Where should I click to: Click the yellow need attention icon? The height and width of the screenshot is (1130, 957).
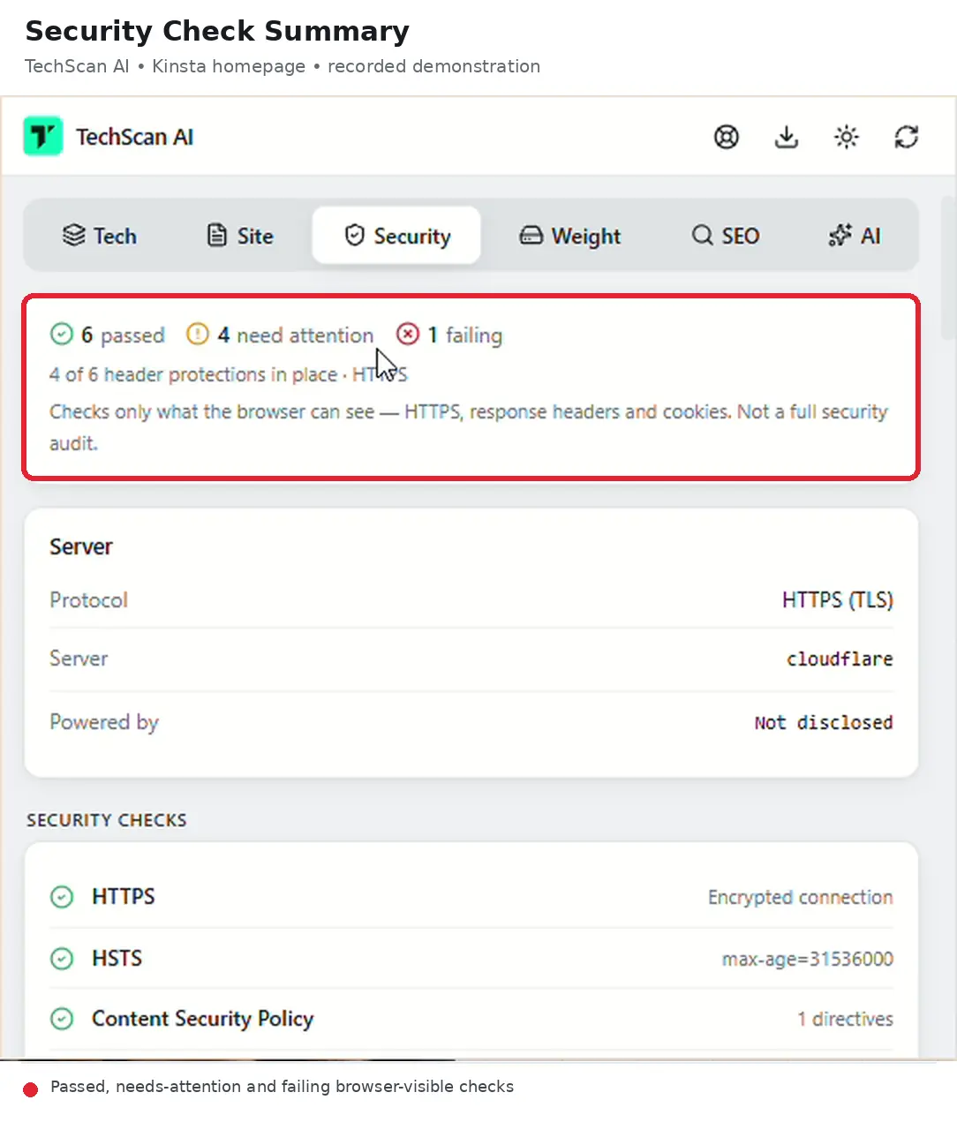(x=198, y=335)
